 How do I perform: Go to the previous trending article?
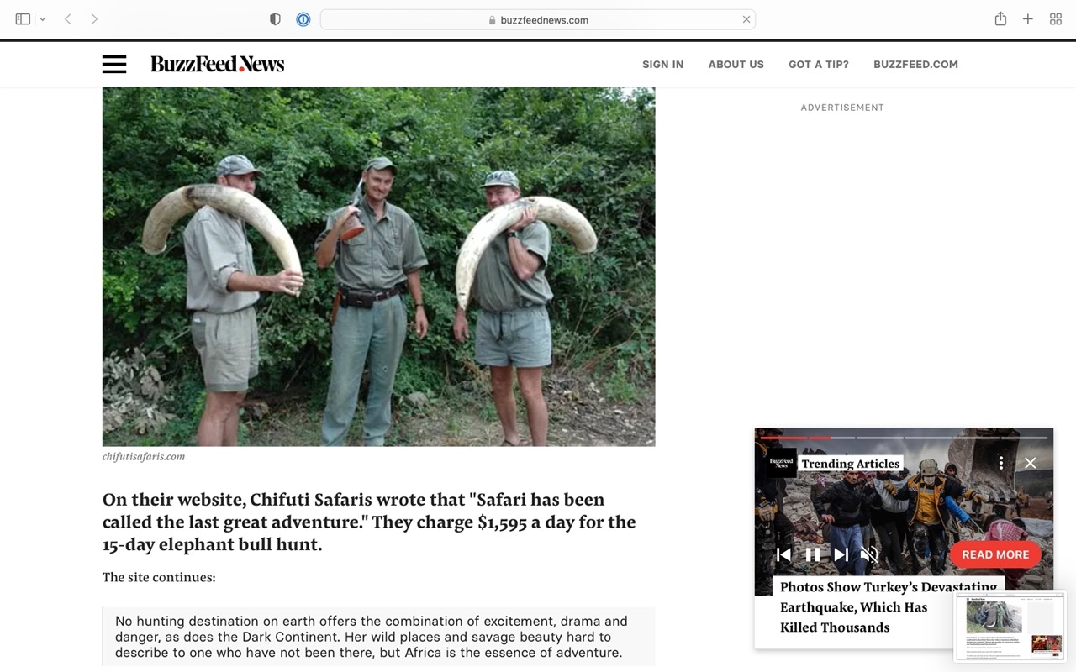tap(783, 554)
